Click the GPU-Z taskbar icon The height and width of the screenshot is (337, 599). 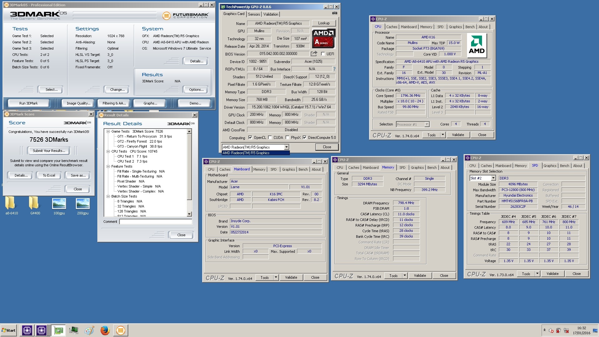[x=58, y=330]
